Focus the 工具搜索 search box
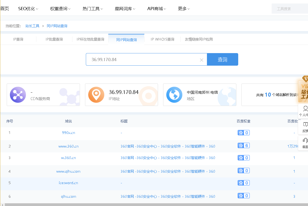 (x=290, y=9)
